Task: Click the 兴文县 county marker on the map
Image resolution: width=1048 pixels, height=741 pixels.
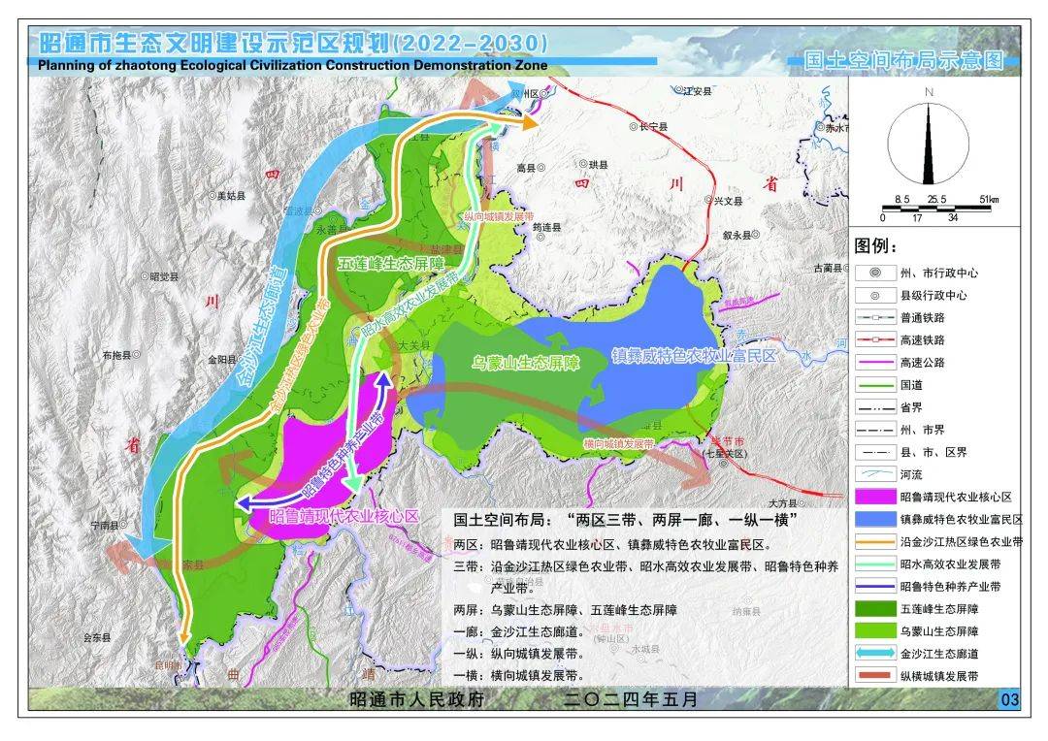Action: [709, 200]
